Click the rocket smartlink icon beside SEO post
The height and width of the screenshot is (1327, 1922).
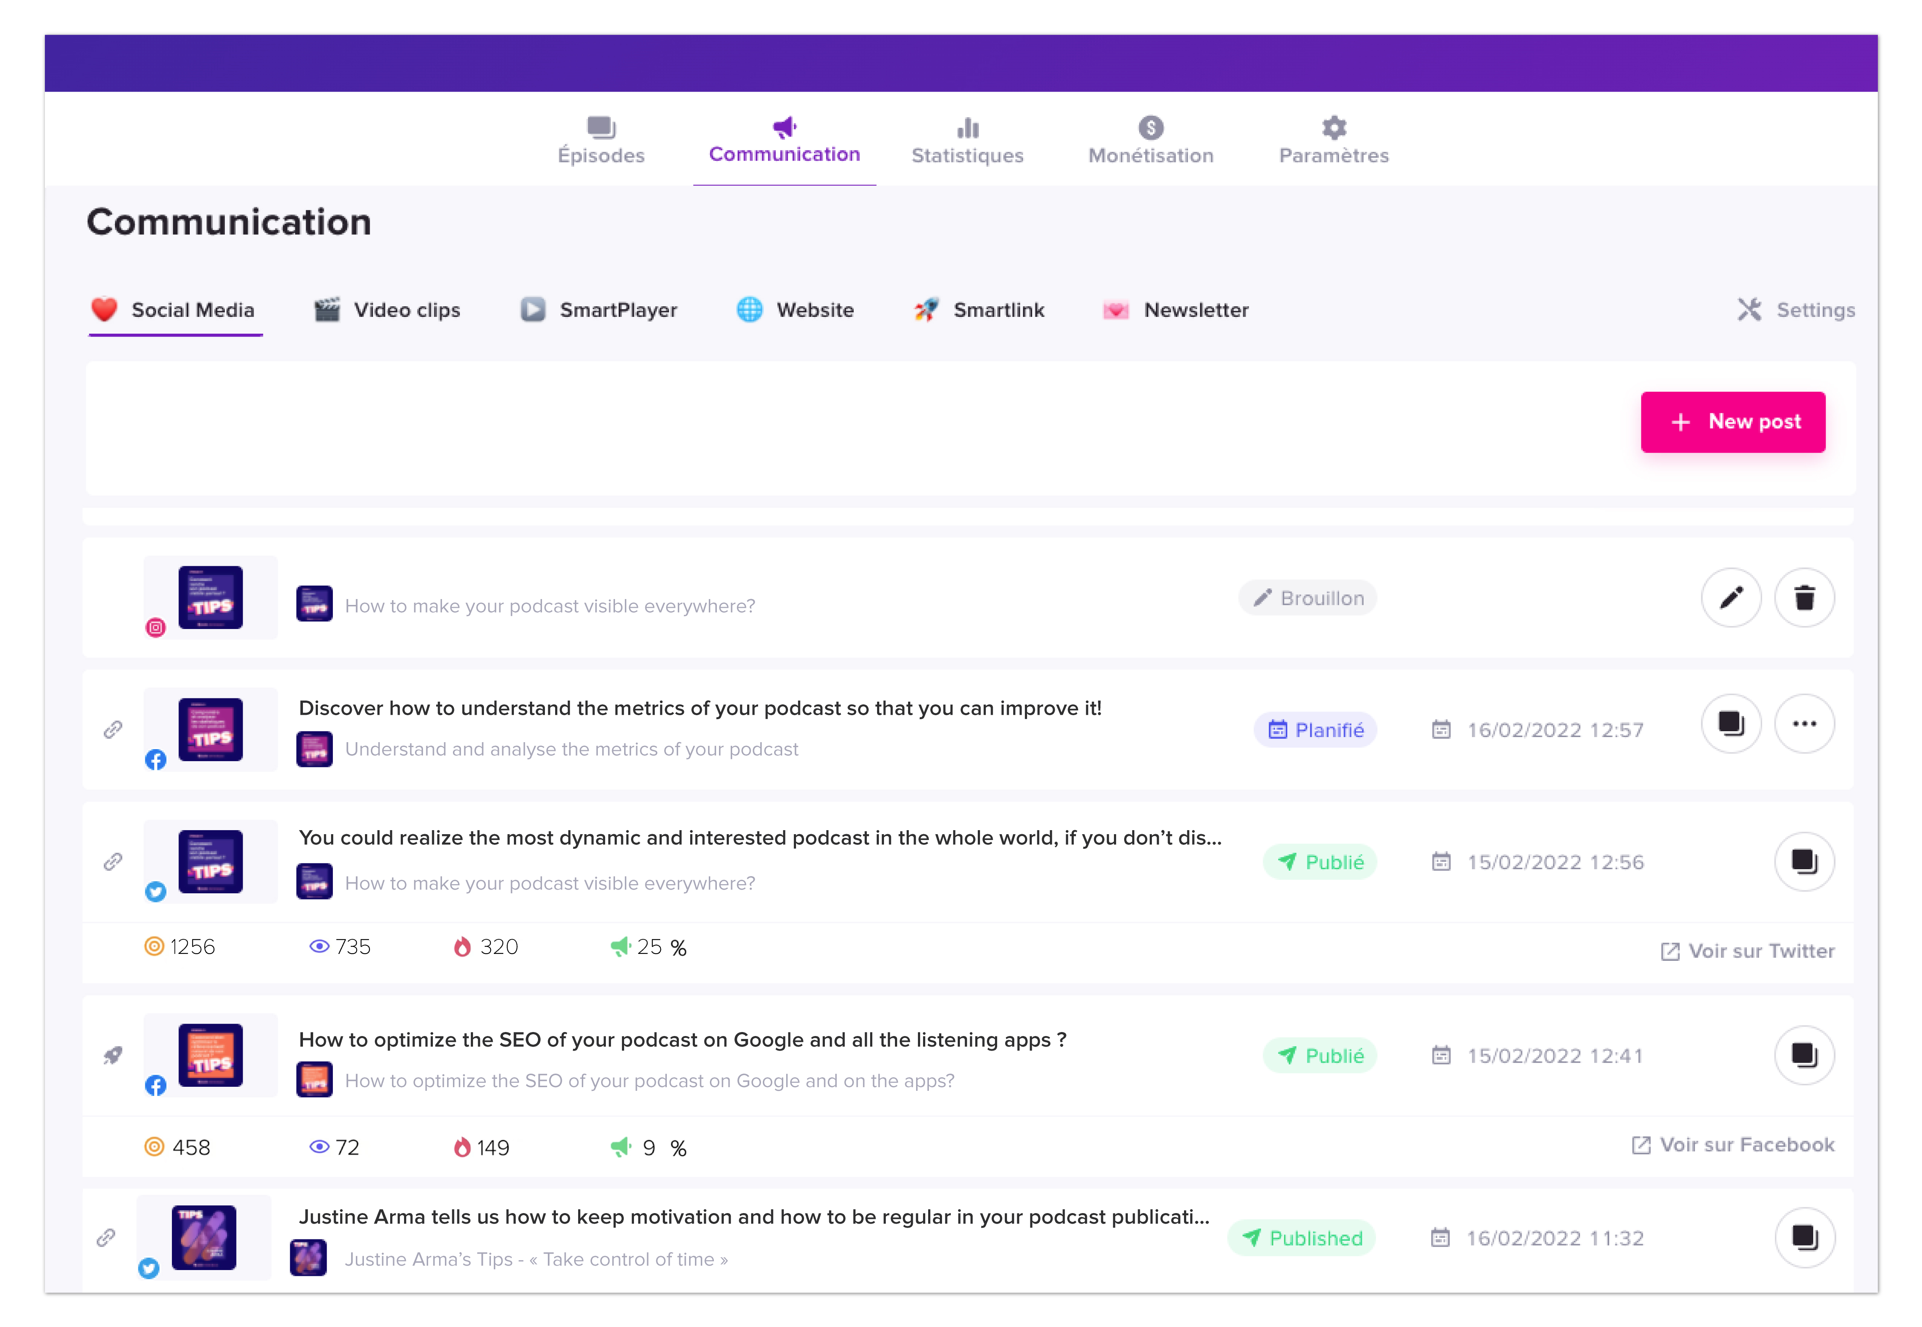tap(113, 1055)
